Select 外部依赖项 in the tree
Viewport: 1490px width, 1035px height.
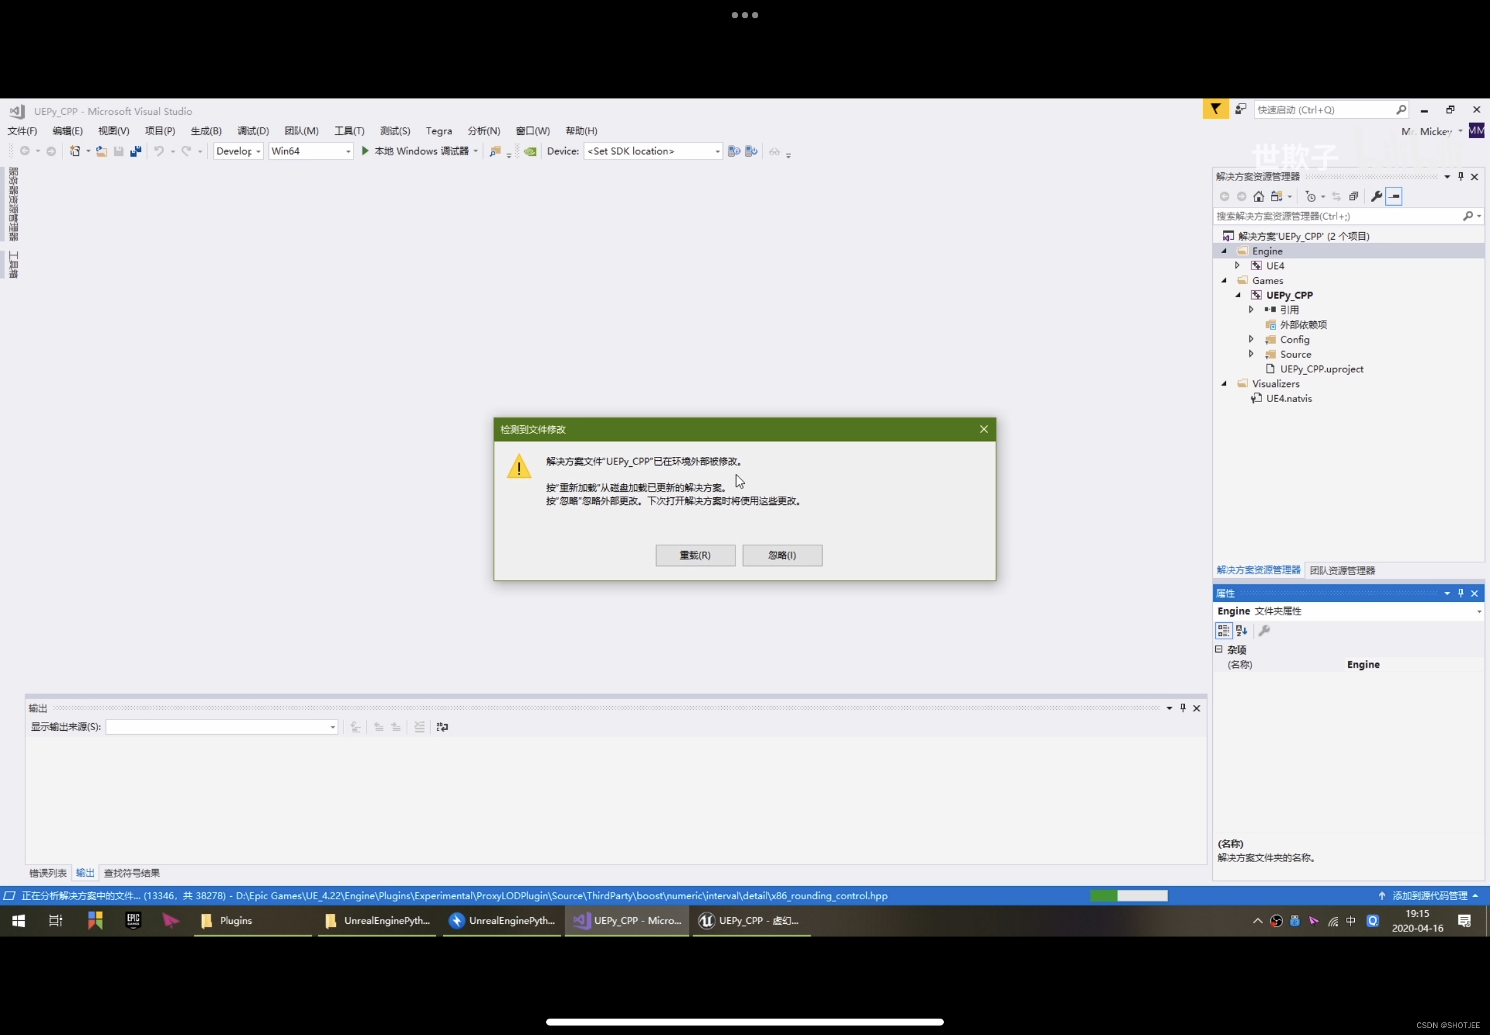coord(1302,325)
